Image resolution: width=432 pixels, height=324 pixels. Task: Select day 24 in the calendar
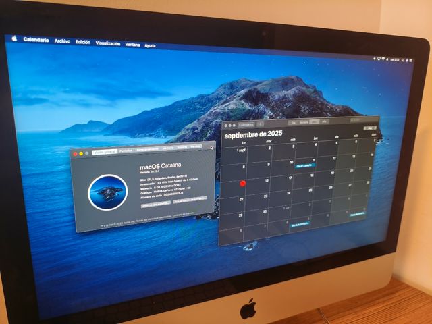(281, 199)
